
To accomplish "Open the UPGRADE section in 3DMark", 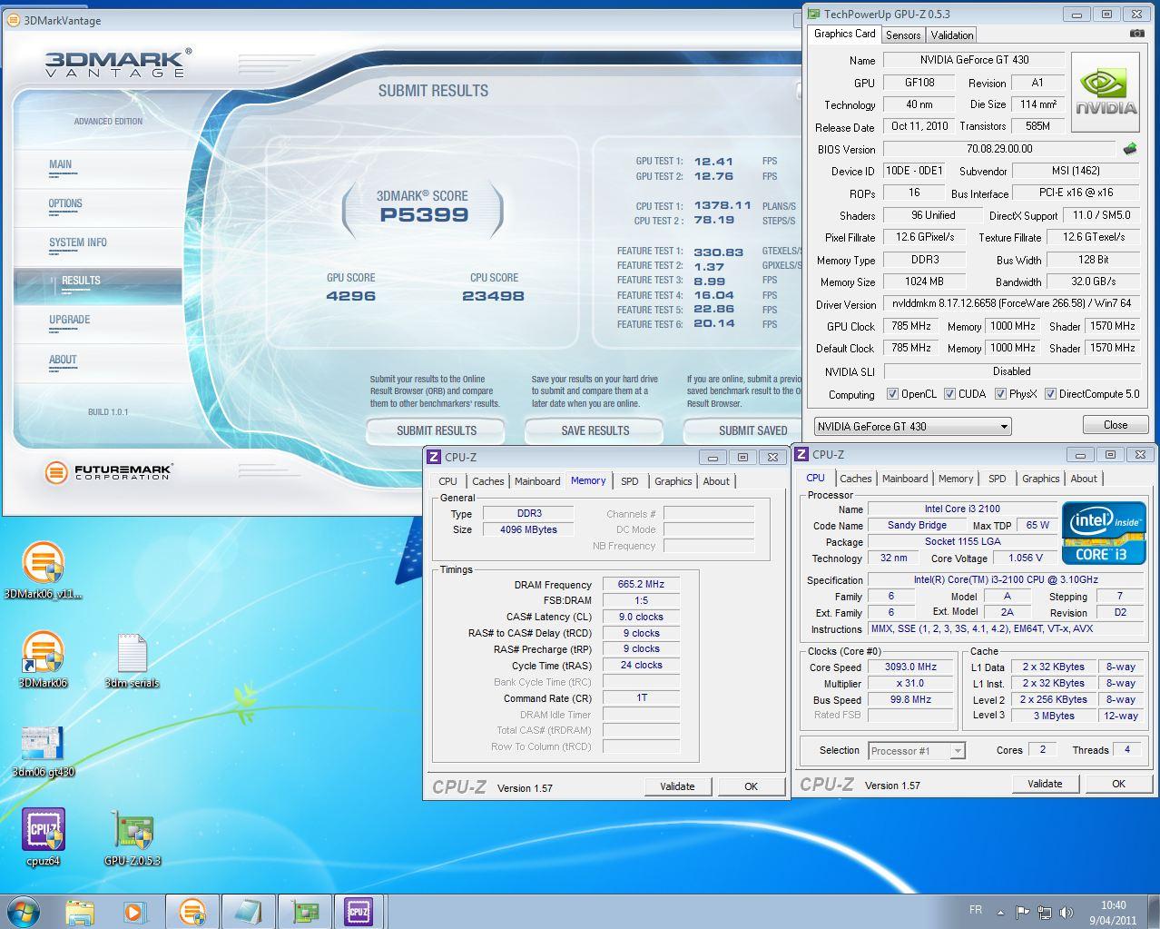I will click(x=70, y=320).
